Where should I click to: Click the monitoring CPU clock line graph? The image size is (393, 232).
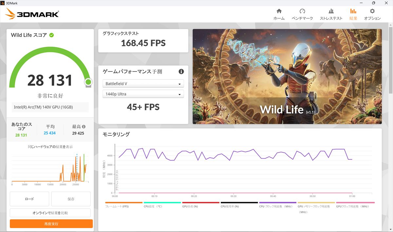pyautogui.click(x=235, y=155)
